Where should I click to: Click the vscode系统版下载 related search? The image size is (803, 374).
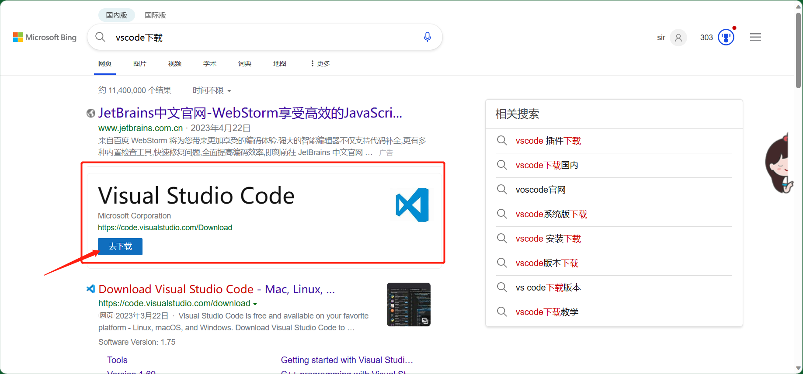coord(551,214)
